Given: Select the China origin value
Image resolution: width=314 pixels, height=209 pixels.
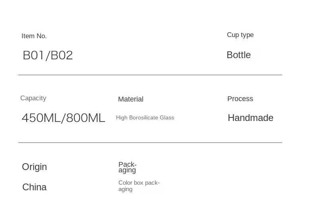Looking at the screenshot, I should (35, 187).
